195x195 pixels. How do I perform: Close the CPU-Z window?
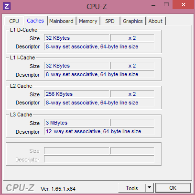coord(184,5)
